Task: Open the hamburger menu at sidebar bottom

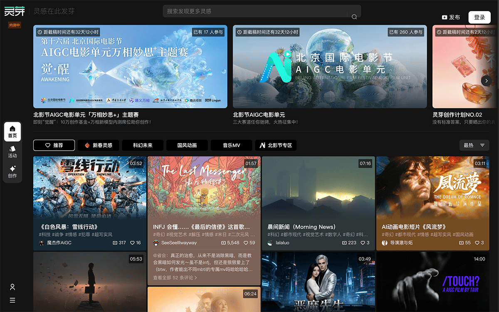Action: pyautogui.click(x=12, y=300)
